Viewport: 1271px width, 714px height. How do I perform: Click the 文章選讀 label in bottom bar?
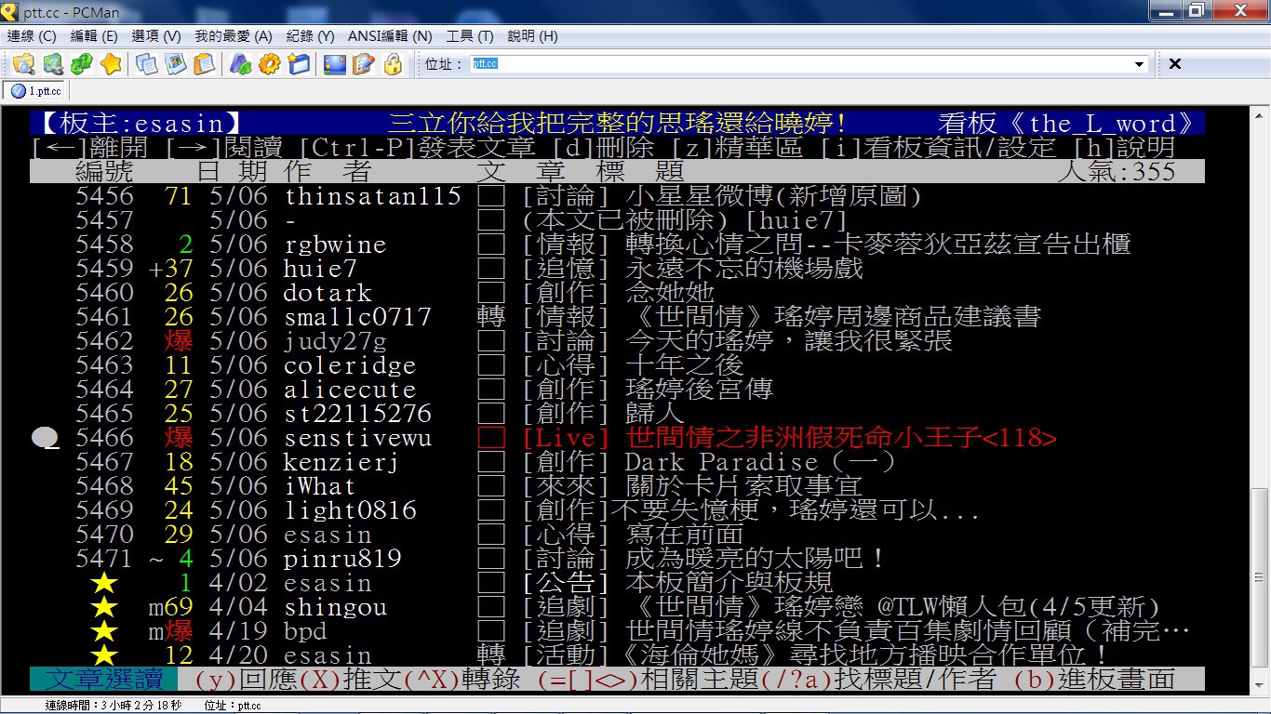point(105,680)
